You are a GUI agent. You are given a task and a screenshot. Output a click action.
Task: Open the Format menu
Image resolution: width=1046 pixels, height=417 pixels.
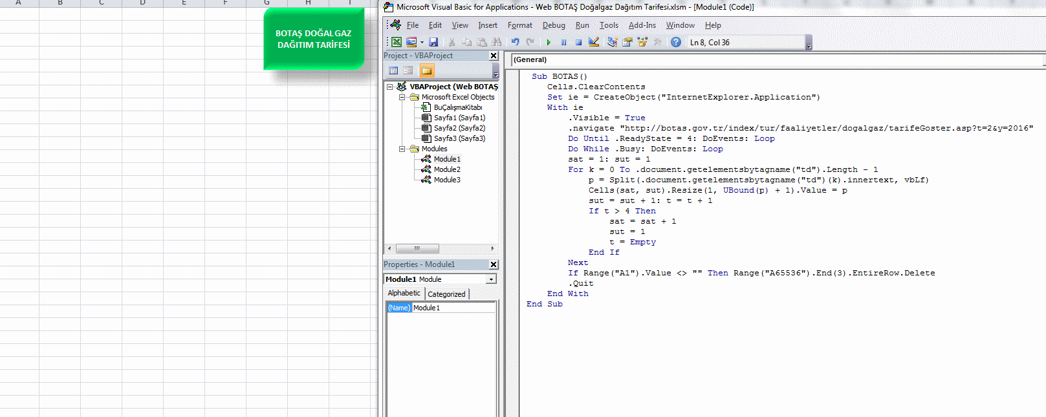coord(520,25)
